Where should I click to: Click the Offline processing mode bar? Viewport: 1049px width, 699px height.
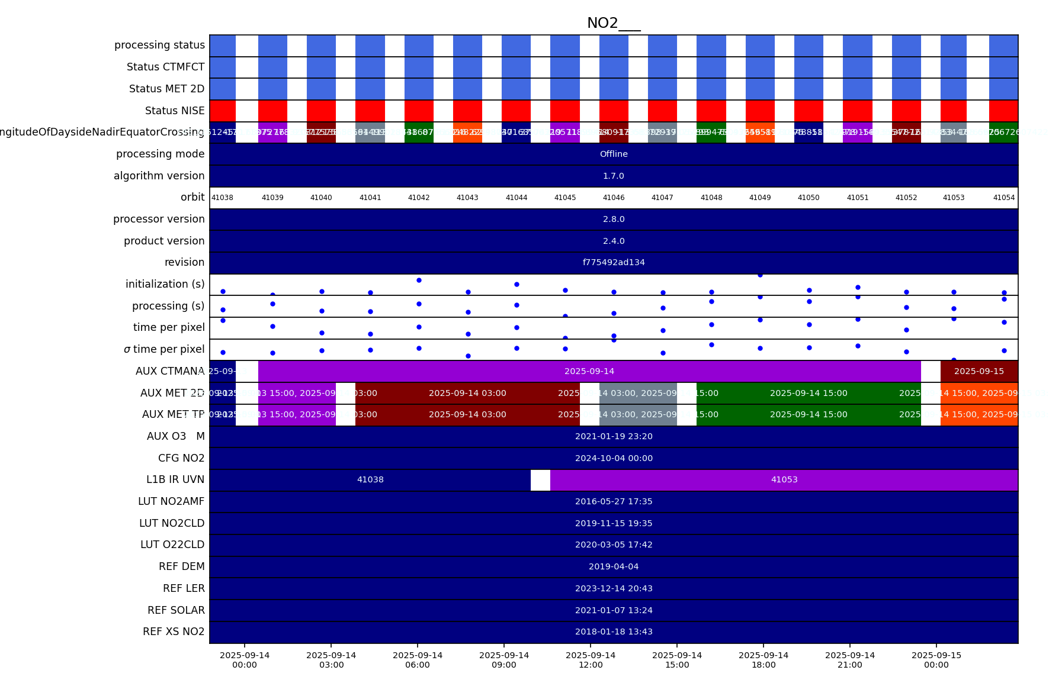(x=614, y=154)
